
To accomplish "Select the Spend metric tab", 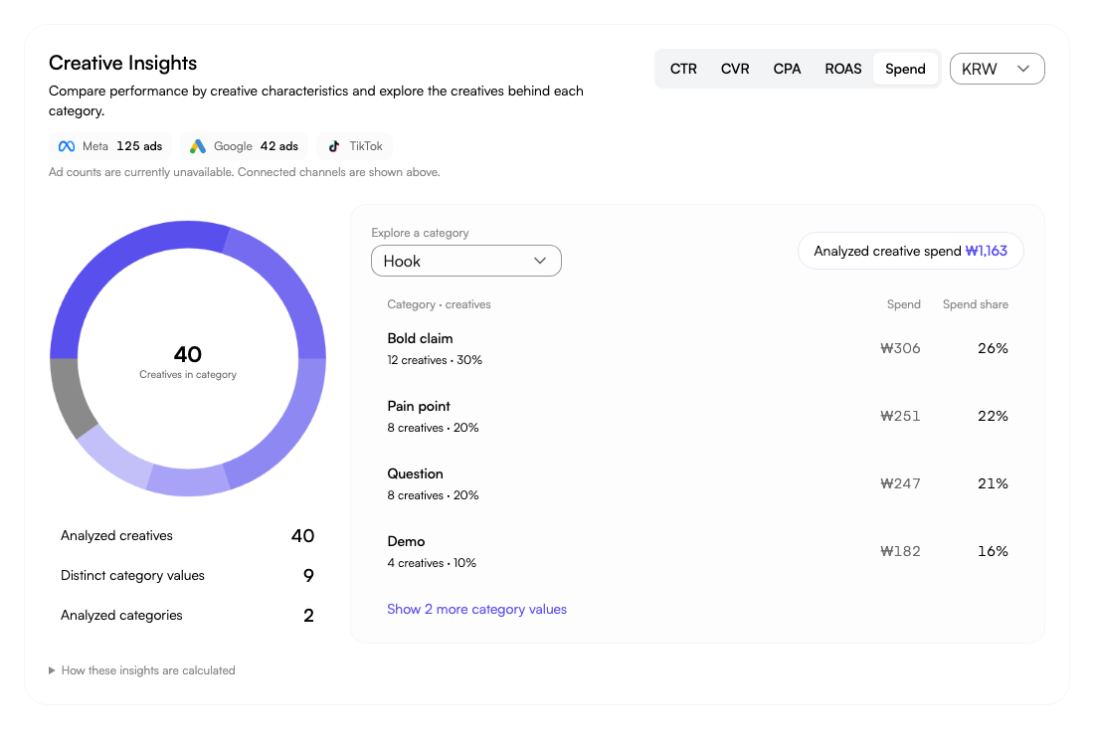I will [x=905, y=69].
